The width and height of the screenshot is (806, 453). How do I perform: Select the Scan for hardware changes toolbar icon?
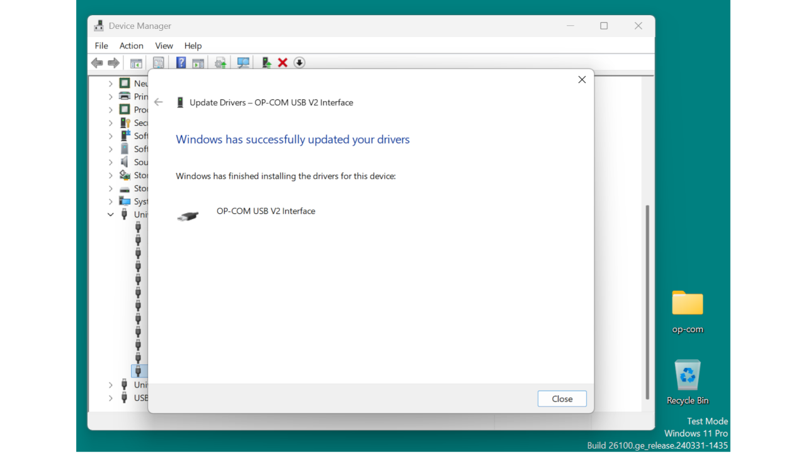(x=243, y=62)
